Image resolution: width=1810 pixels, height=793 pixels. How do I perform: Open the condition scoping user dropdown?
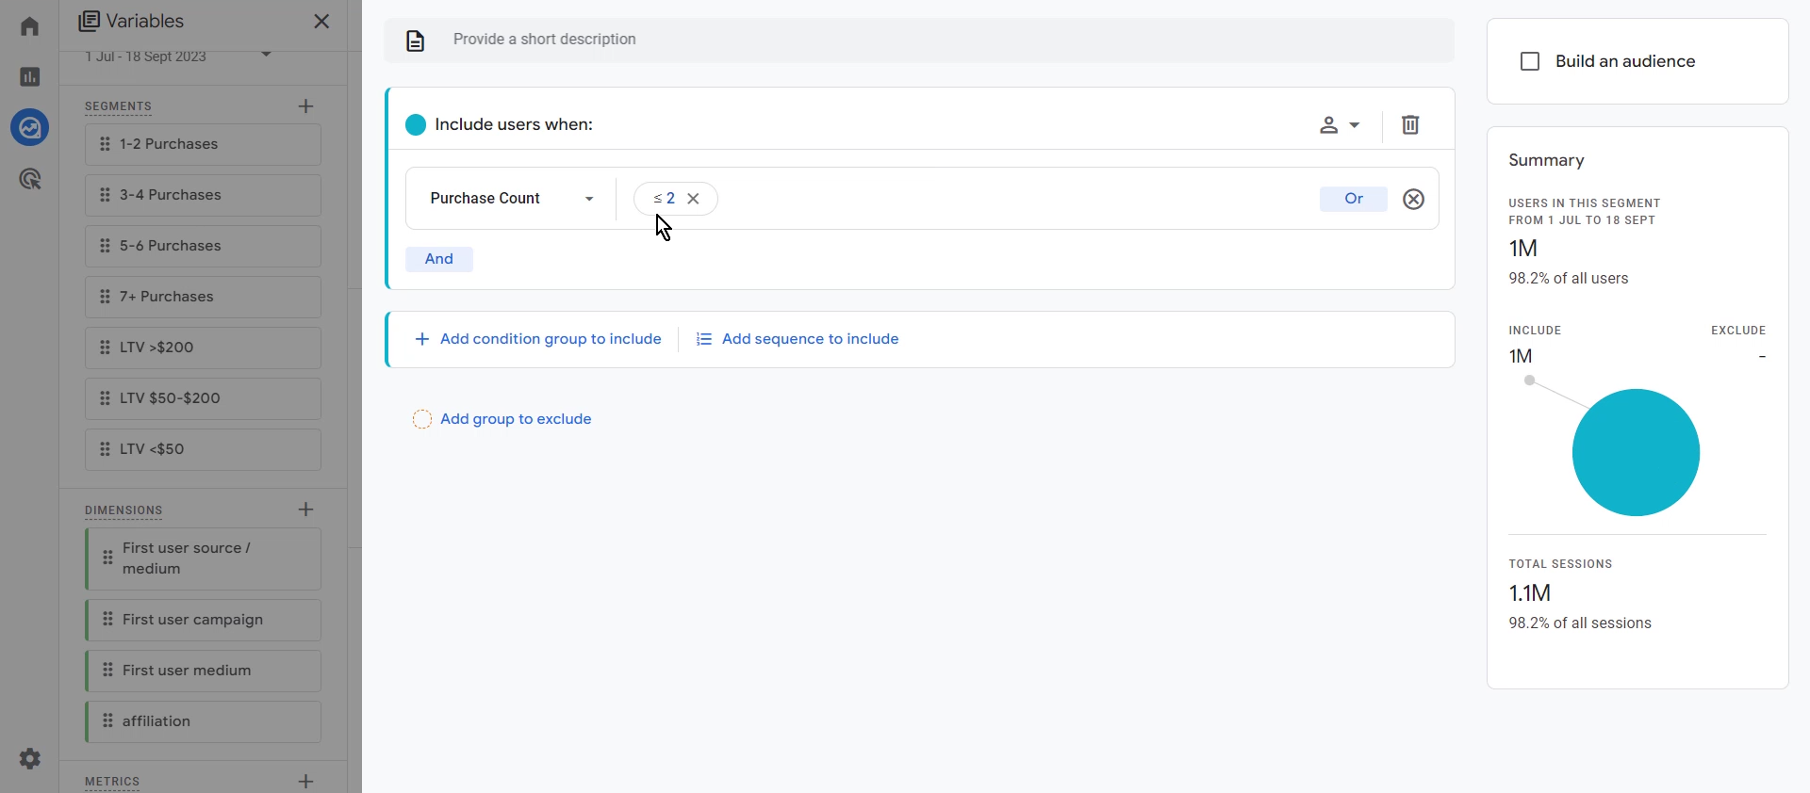[1340, 124]
